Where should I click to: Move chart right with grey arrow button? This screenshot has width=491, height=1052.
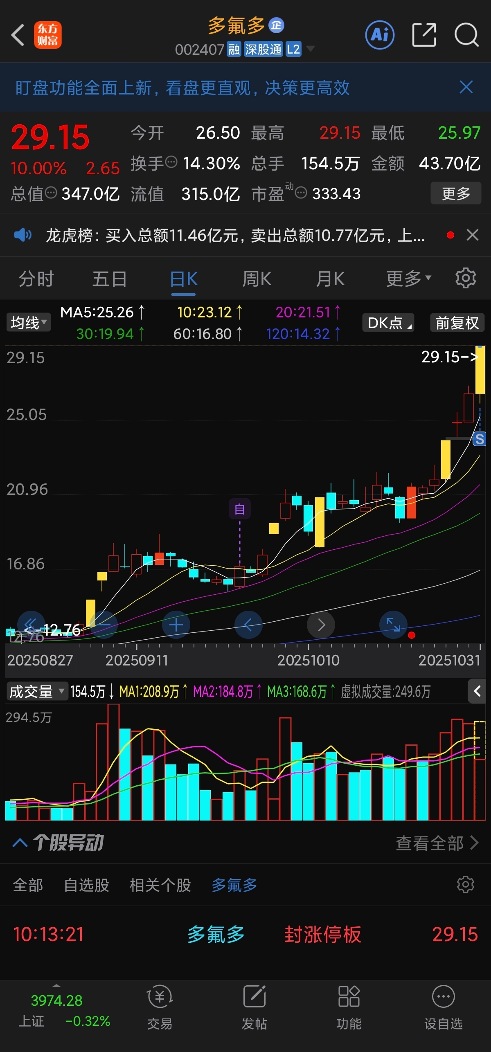click(321, 625)
